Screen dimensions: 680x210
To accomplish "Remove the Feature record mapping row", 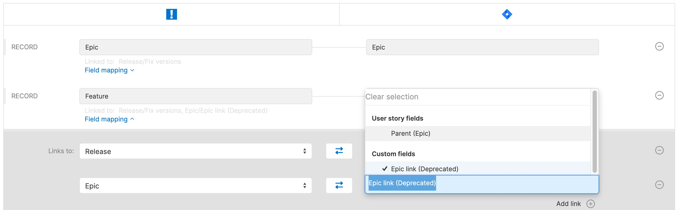I will pos(659,96).
